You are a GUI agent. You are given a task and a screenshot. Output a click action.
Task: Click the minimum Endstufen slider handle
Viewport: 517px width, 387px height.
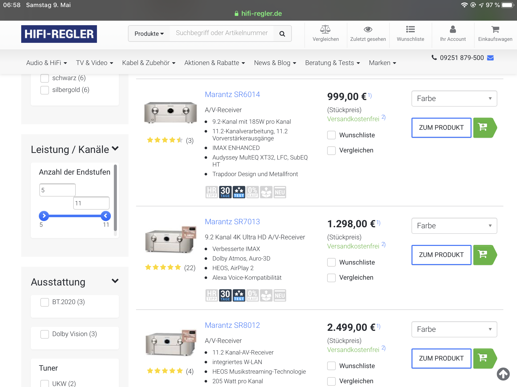(44, 216)
